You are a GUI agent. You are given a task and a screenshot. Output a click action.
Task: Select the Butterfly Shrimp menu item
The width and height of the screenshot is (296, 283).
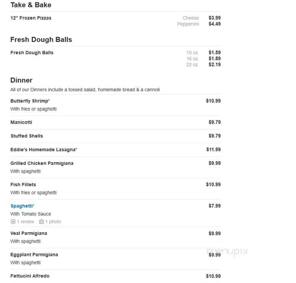[30, 101]
